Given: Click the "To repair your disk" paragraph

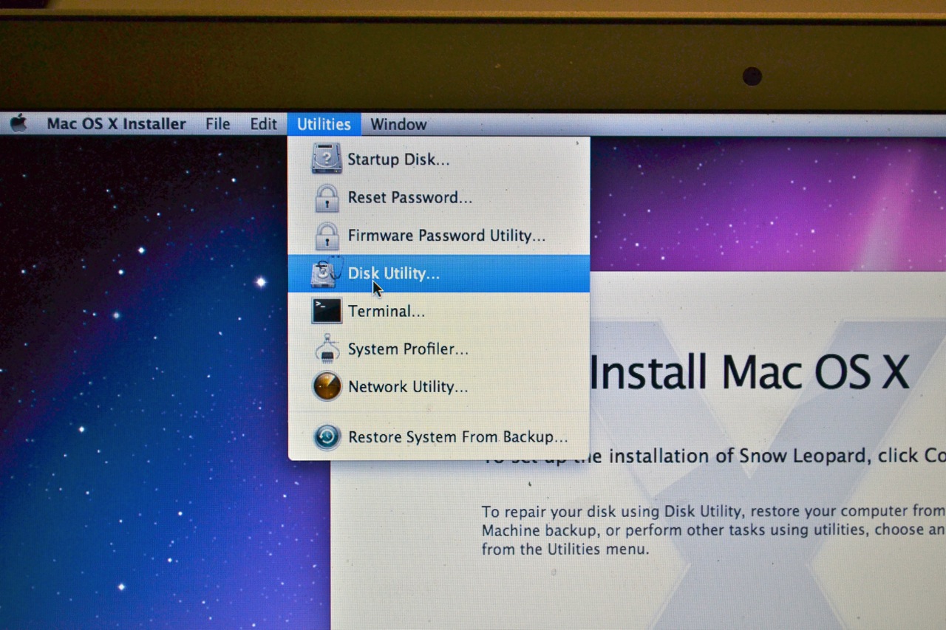Looking at the screenshot, I should (714, 530).
